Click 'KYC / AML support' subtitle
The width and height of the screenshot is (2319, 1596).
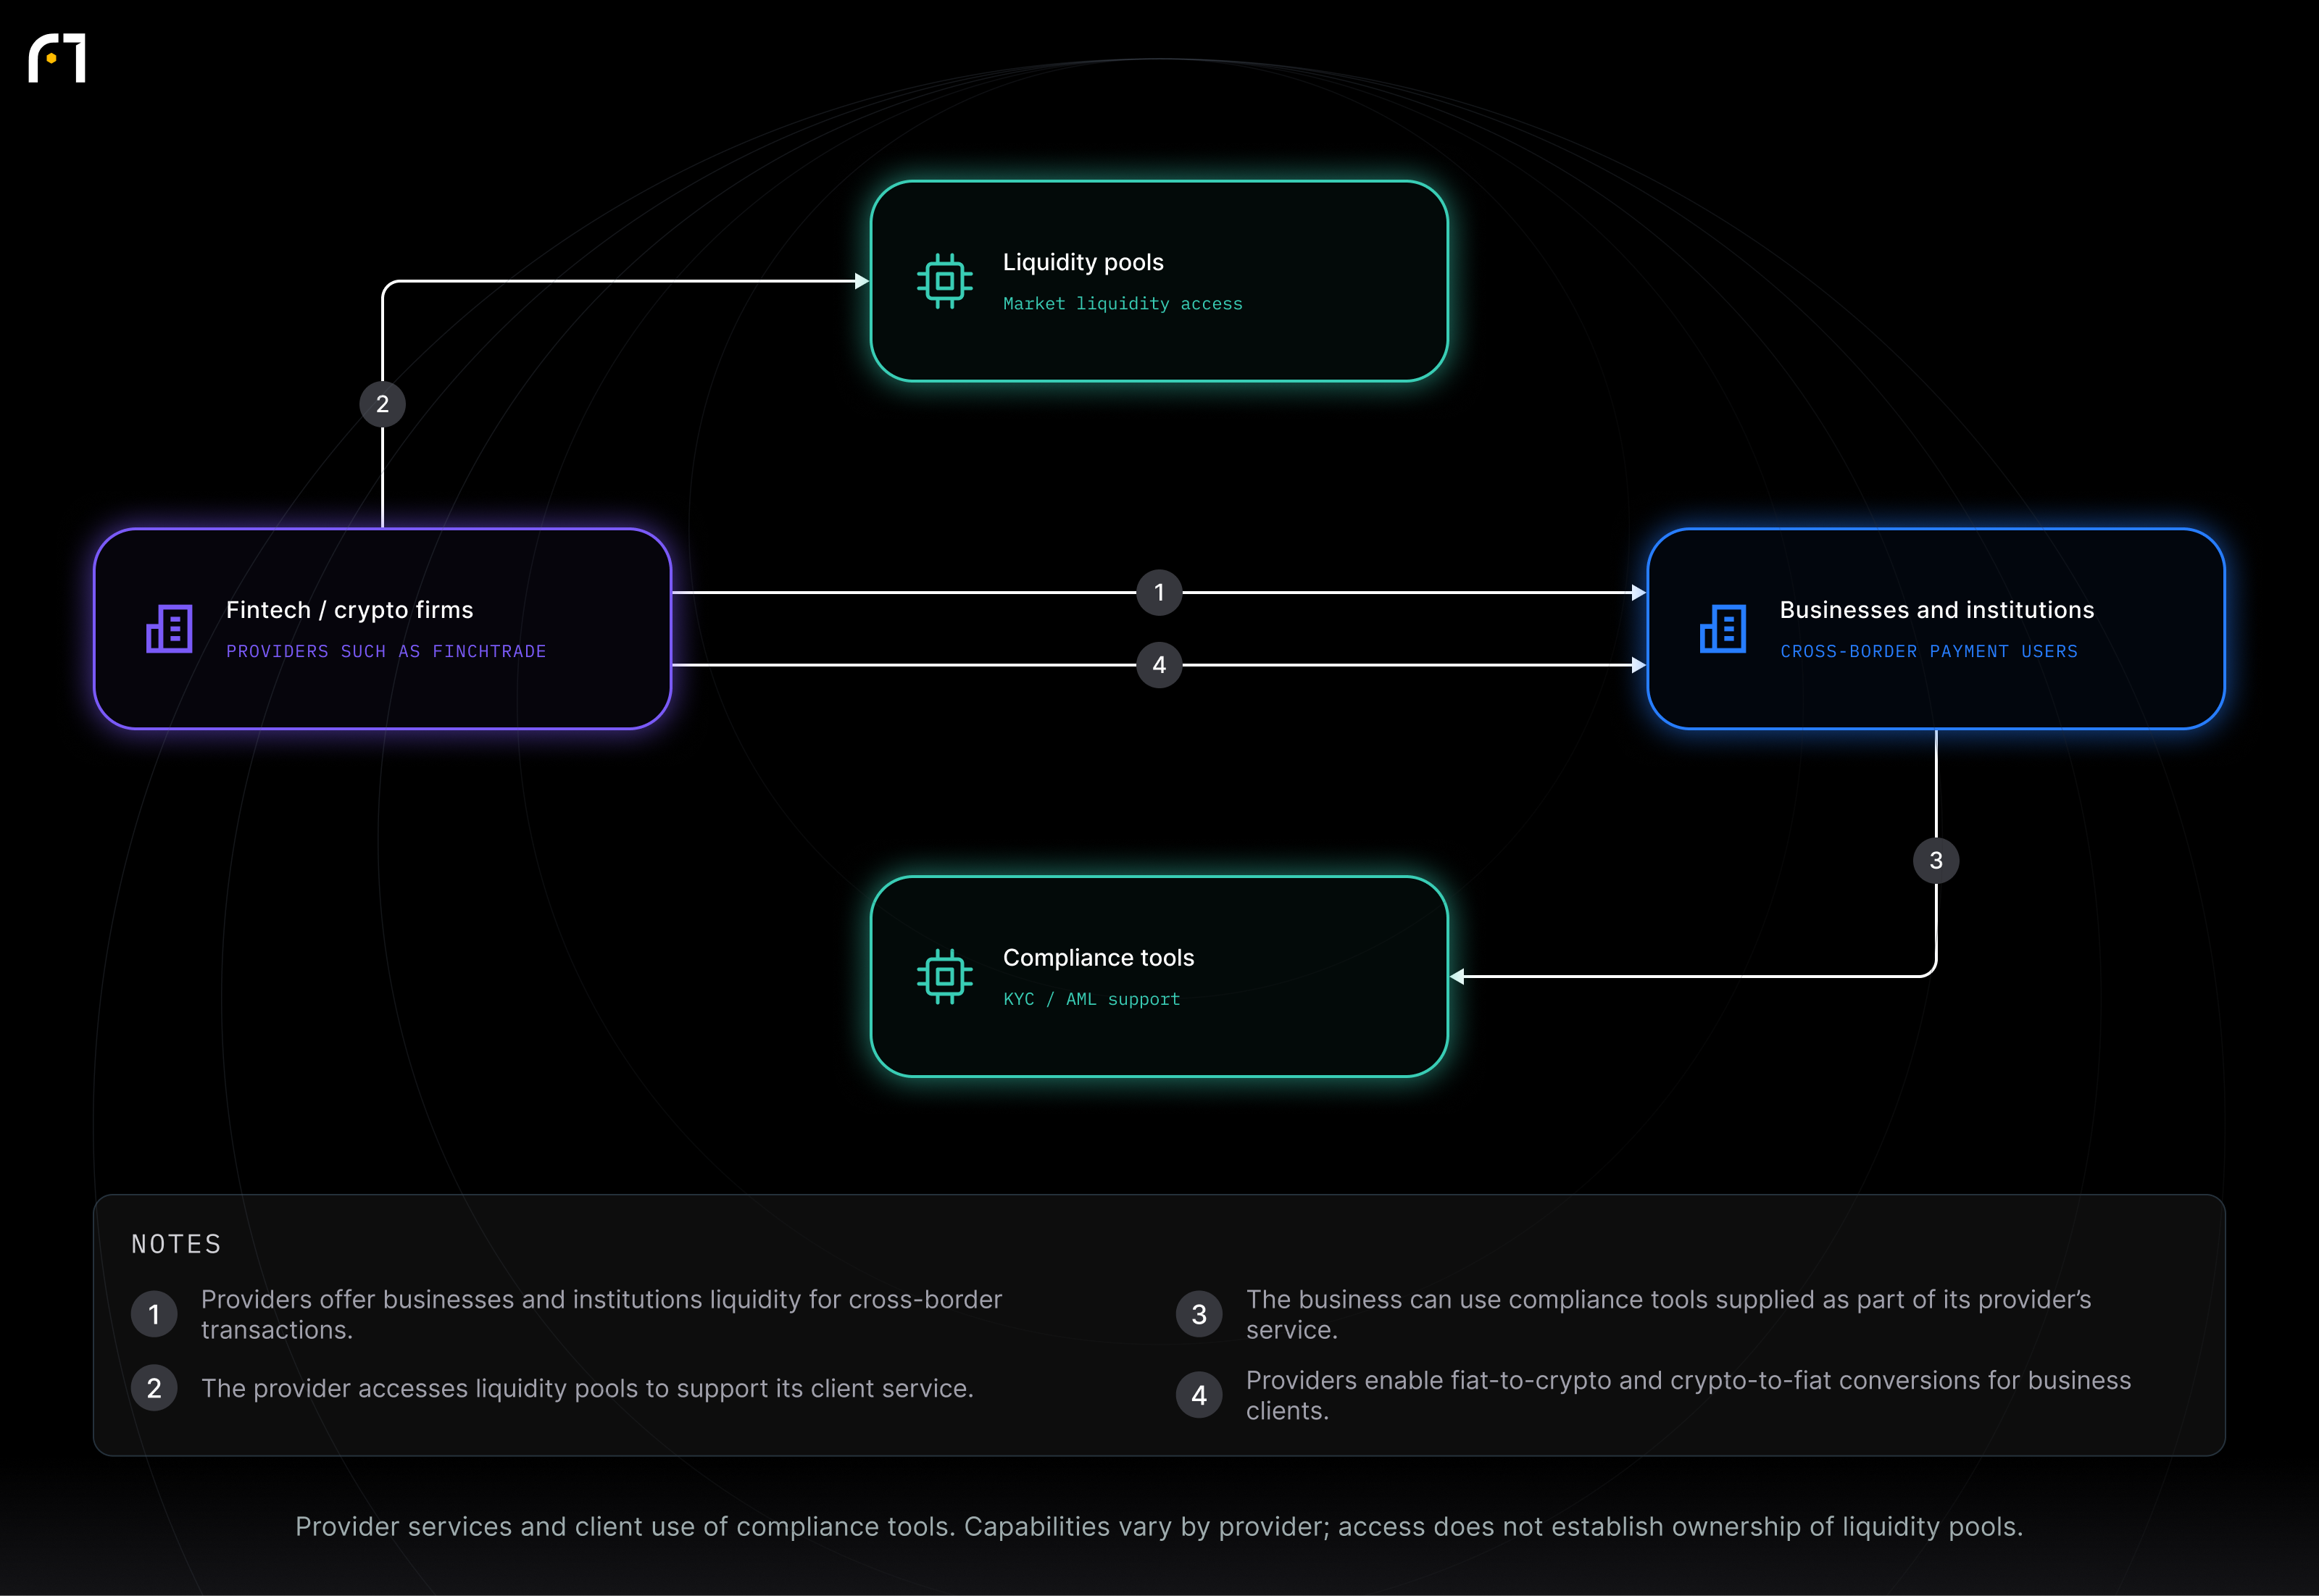point(1091,999)
